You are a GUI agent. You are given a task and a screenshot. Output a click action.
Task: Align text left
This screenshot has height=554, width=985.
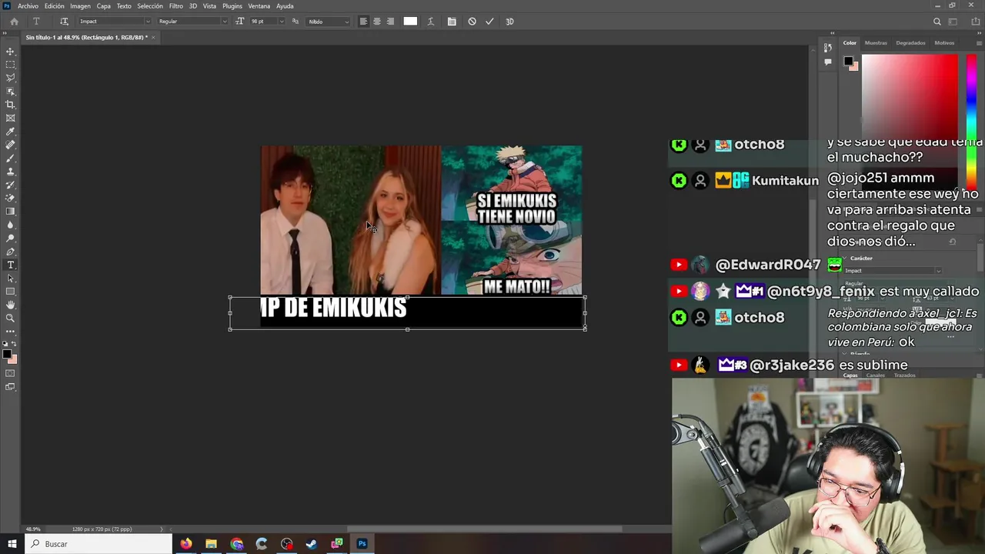[363, 22]
